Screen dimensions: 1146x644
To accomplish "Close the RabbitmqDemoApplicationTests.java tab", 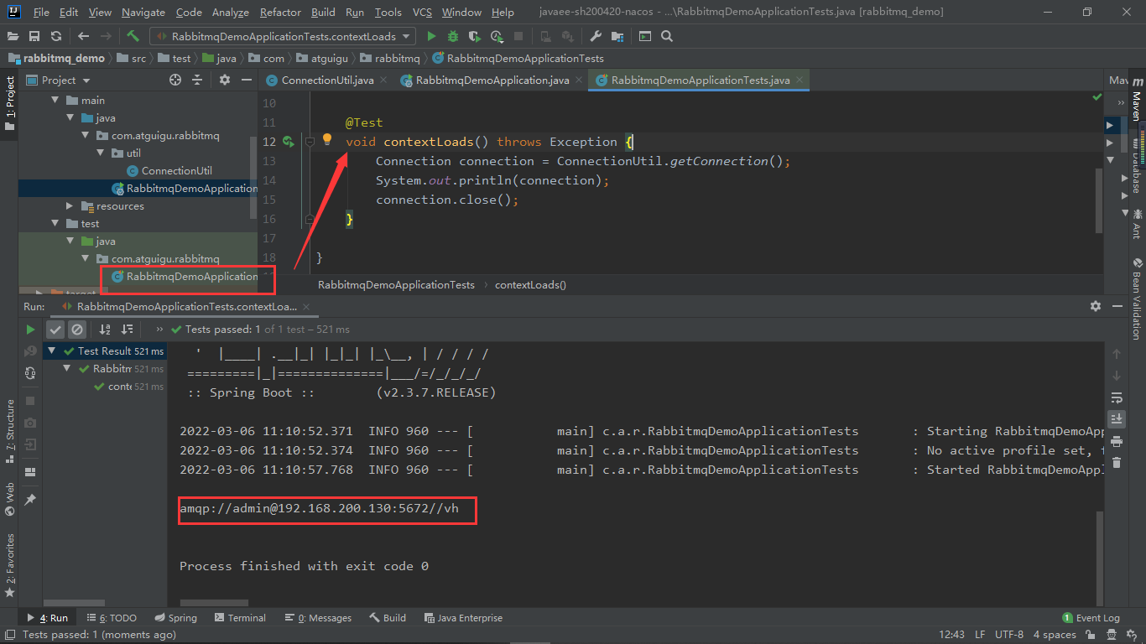I will pyautogui.click(x=800, y=80).
